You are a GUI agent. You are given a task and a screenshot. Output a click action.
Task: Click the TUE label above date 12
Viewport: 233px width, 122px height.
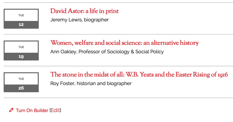click(21, 15)
